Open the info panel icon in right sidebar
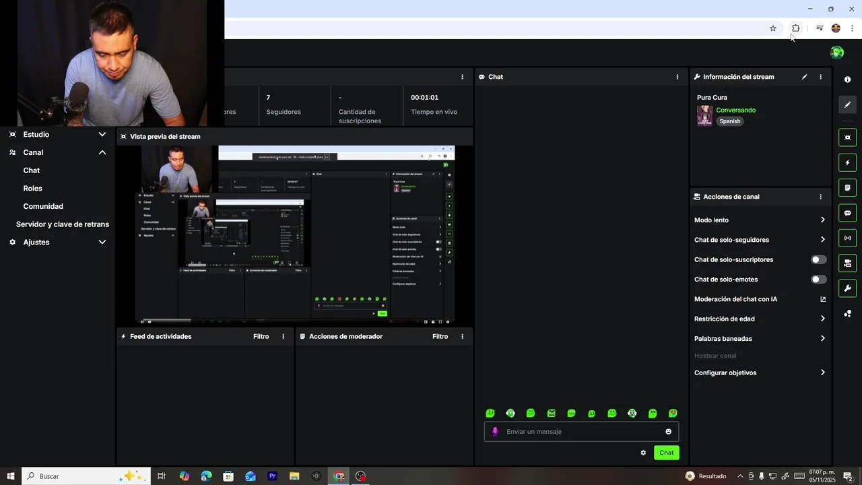 tap(847, 79)
